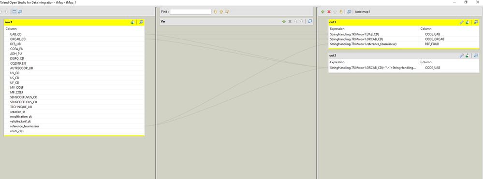This screenshot has width=483, height=179.
Task: Jump to previous Find result arrow
Action: (221, 12)
